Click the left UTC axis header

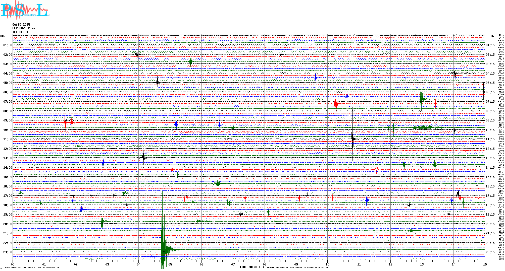click(x=3, y=36)
